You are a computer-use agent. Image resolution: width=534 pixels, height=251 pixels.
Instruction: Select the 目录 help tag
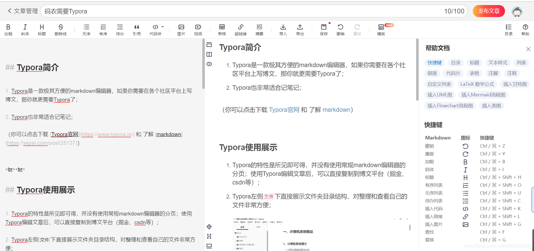456,63
